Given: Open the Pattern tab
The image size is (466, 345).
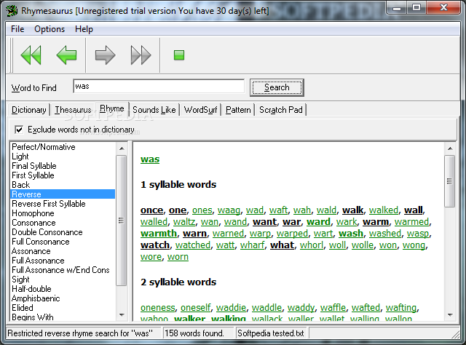Looking at the screenshot, I should [x=238, y=110].
